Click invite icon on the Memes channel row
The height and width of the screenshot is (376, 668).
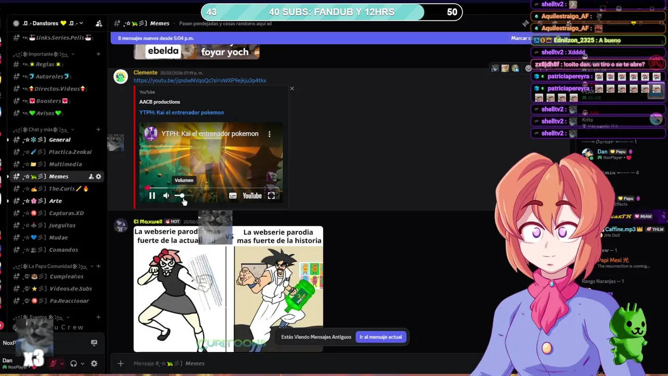(91, 177)
